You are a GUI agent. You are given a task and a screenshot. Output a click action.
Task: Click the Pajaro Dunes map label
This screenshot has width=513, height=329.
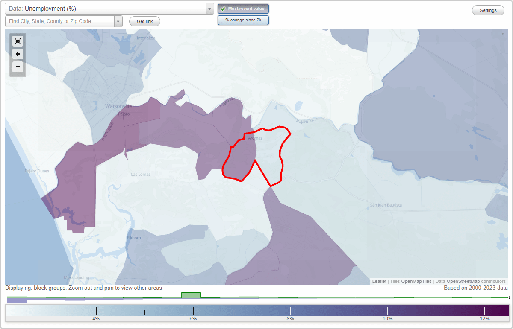click(x=37, y=171)
